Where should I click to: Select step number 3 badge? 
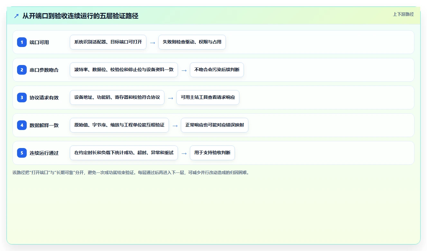click(22, 97)
